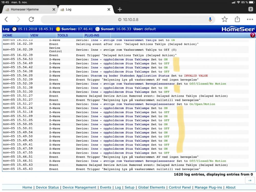
Task: Open the HOME menu
Action: tap(8, 35)
